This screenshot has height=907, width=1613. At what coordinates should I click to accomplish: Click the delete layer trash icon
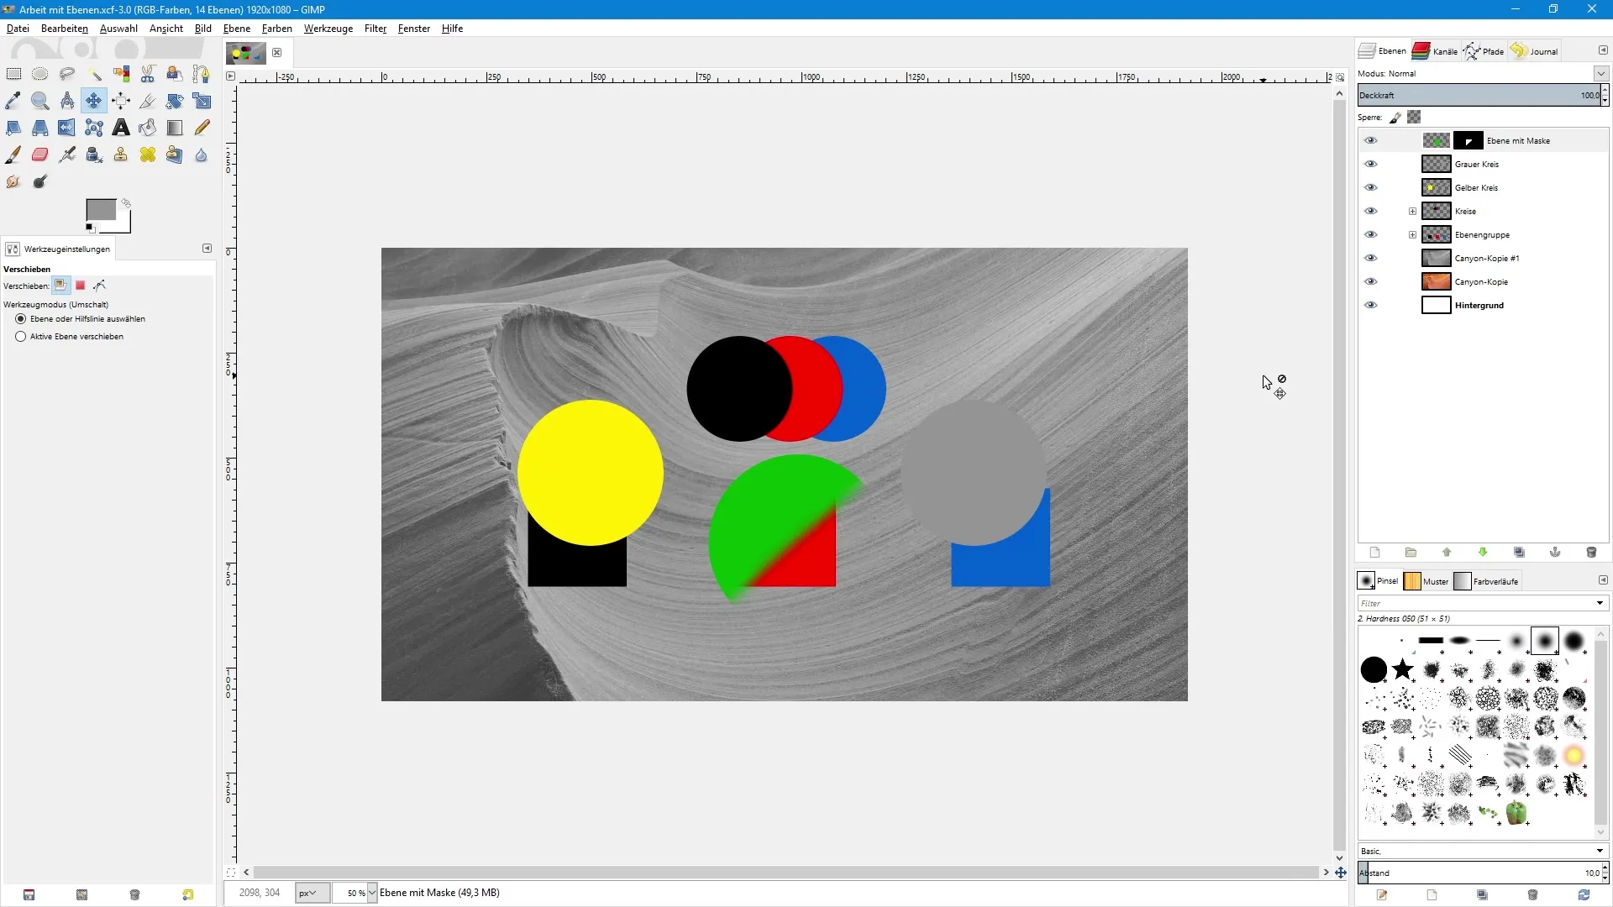(1591, 553)
